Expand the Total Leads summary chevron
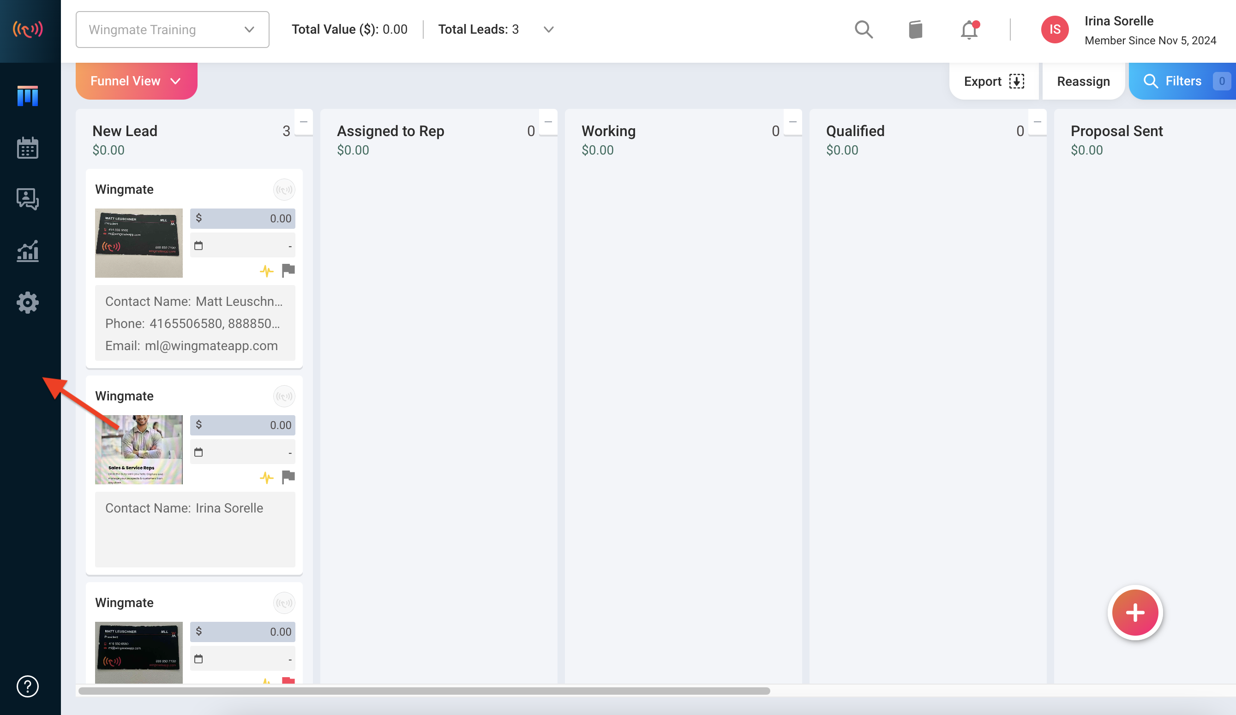The width and height of the screenshot is (1236, 715). click(x=548, y=30)
